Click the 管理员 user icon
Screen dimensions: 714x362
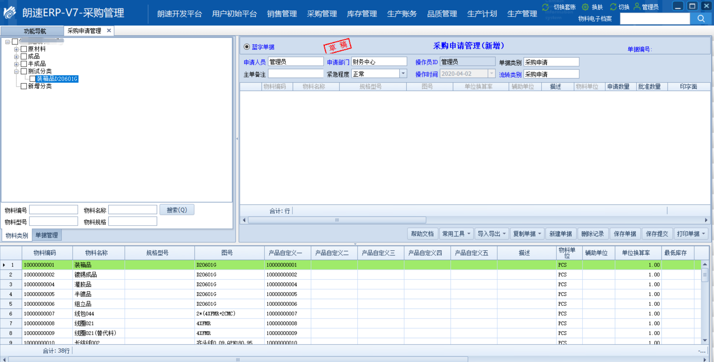pyautogui.click(x=637, y=7)
